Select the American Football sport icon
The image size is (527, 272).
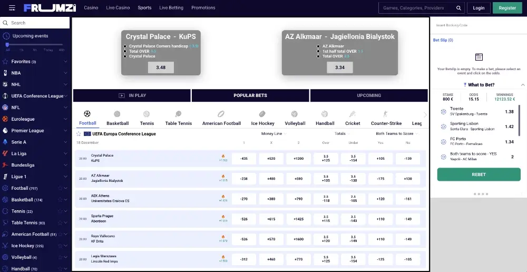pyautogui.click(x=221, y=114)
